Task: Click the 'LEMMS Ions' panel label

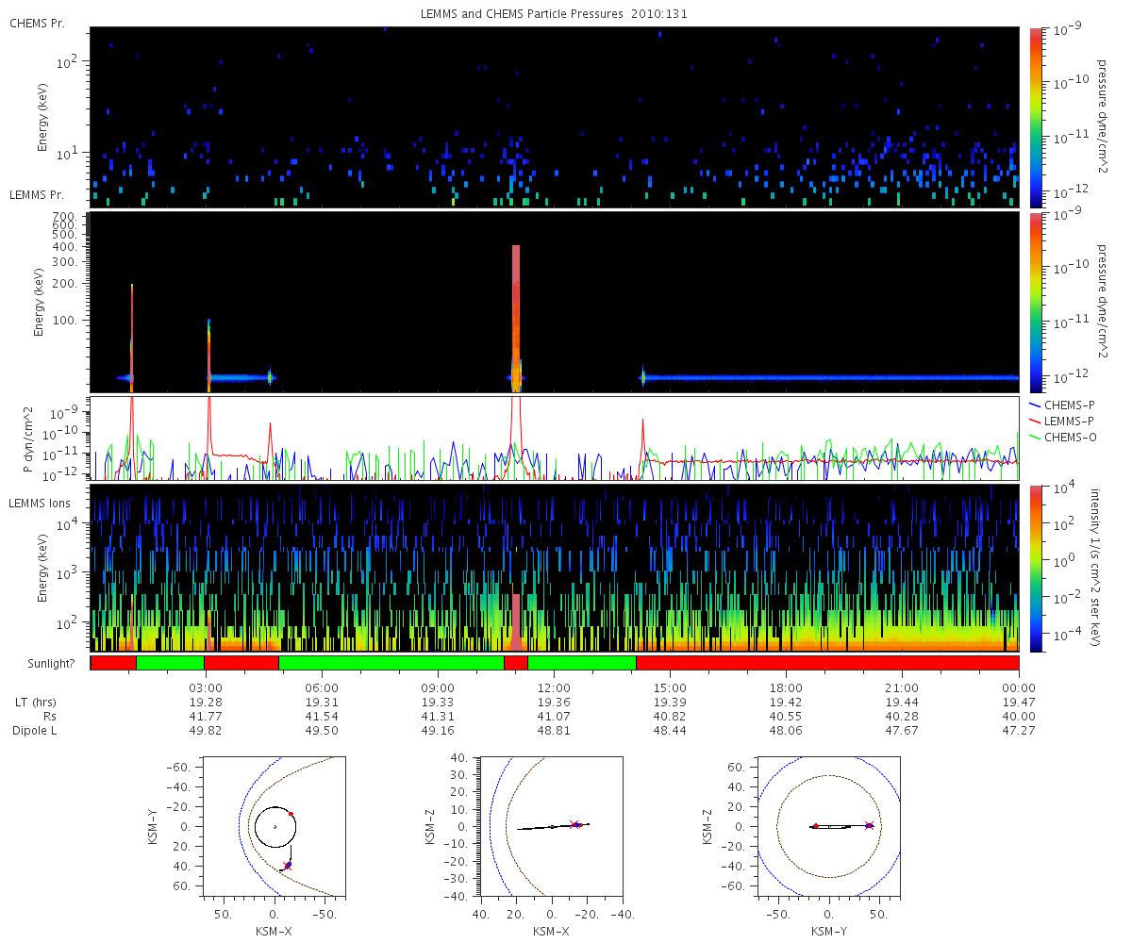Action: [39, 505]
